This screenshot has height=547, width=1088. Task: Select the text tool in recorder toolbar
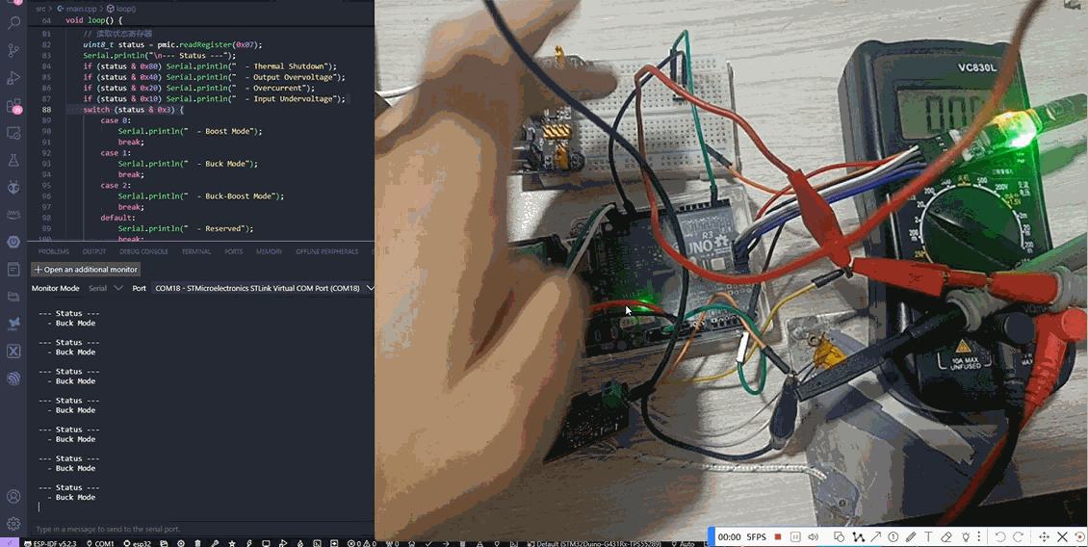tap(928, 536)
